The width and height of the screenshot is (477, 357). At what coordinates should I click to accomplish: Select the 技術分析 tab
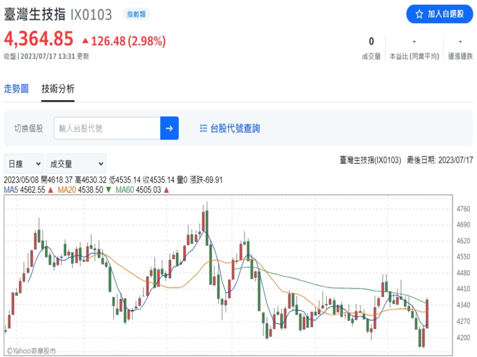(58, 89)
